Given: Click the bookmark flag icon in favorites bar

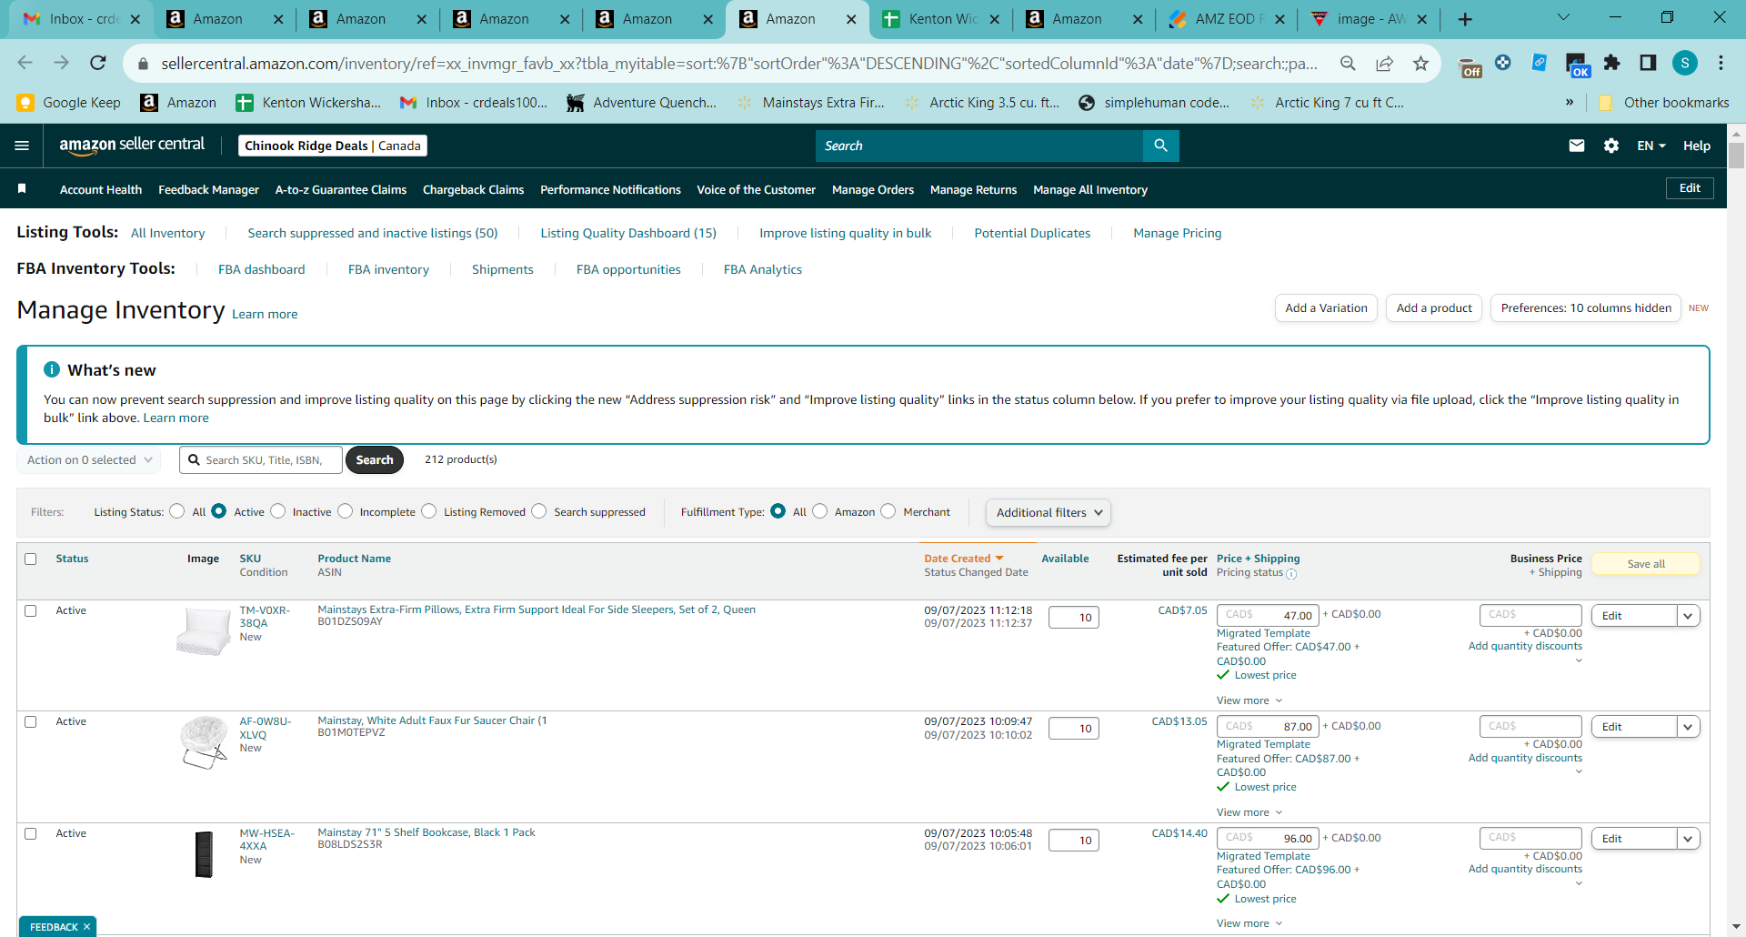Looking at the screenshot, I should [22, 189].
